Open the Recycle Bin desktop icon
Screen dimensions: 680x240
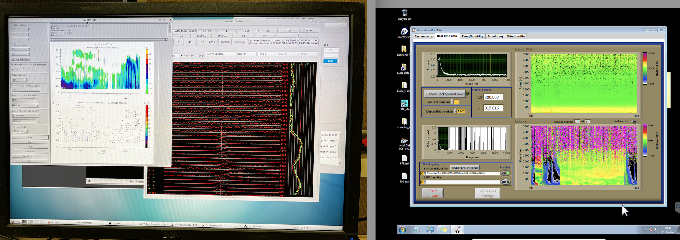pos(404,13)
